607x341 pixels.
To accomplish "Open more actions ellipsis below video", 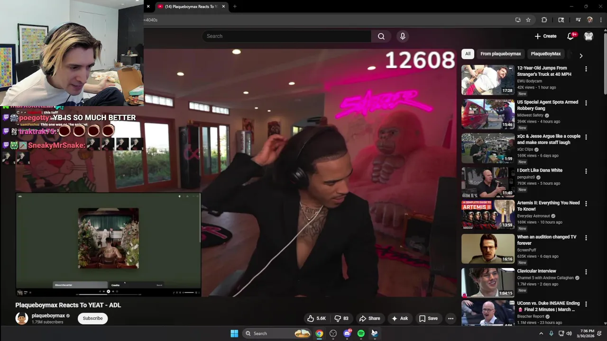I will (x=451, y=318).
